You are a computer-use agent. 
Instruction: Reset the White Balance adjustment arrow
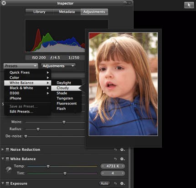(x=115, y=159)
